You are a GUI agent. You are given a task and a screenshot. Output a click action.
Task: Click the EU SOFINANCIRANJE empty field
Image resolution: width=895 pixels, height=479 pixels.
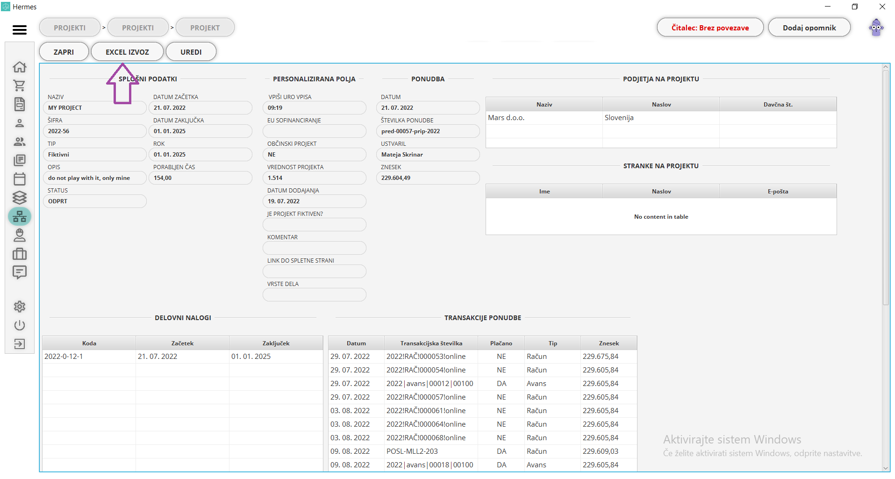click(x=315, y=131)
